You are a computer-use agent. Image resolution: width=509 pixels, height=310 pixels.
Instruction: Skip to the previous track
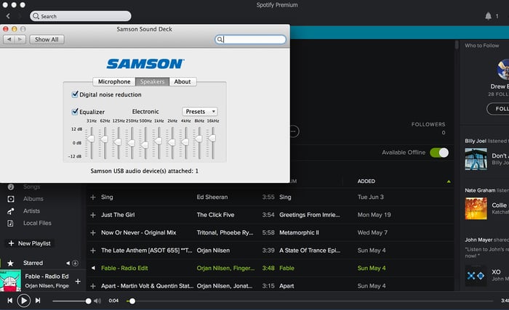point(10,301)
